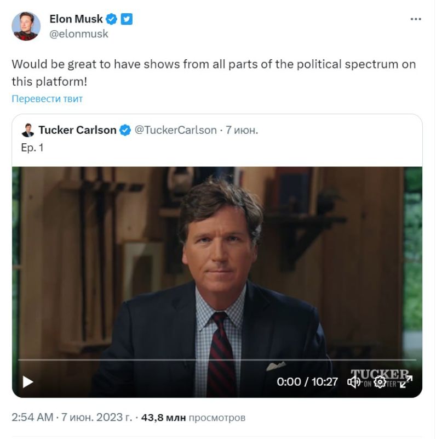Click Tucker Carlson's verified checkmark
This screenshot has width=436, height=439.
[x=124, y=130]
